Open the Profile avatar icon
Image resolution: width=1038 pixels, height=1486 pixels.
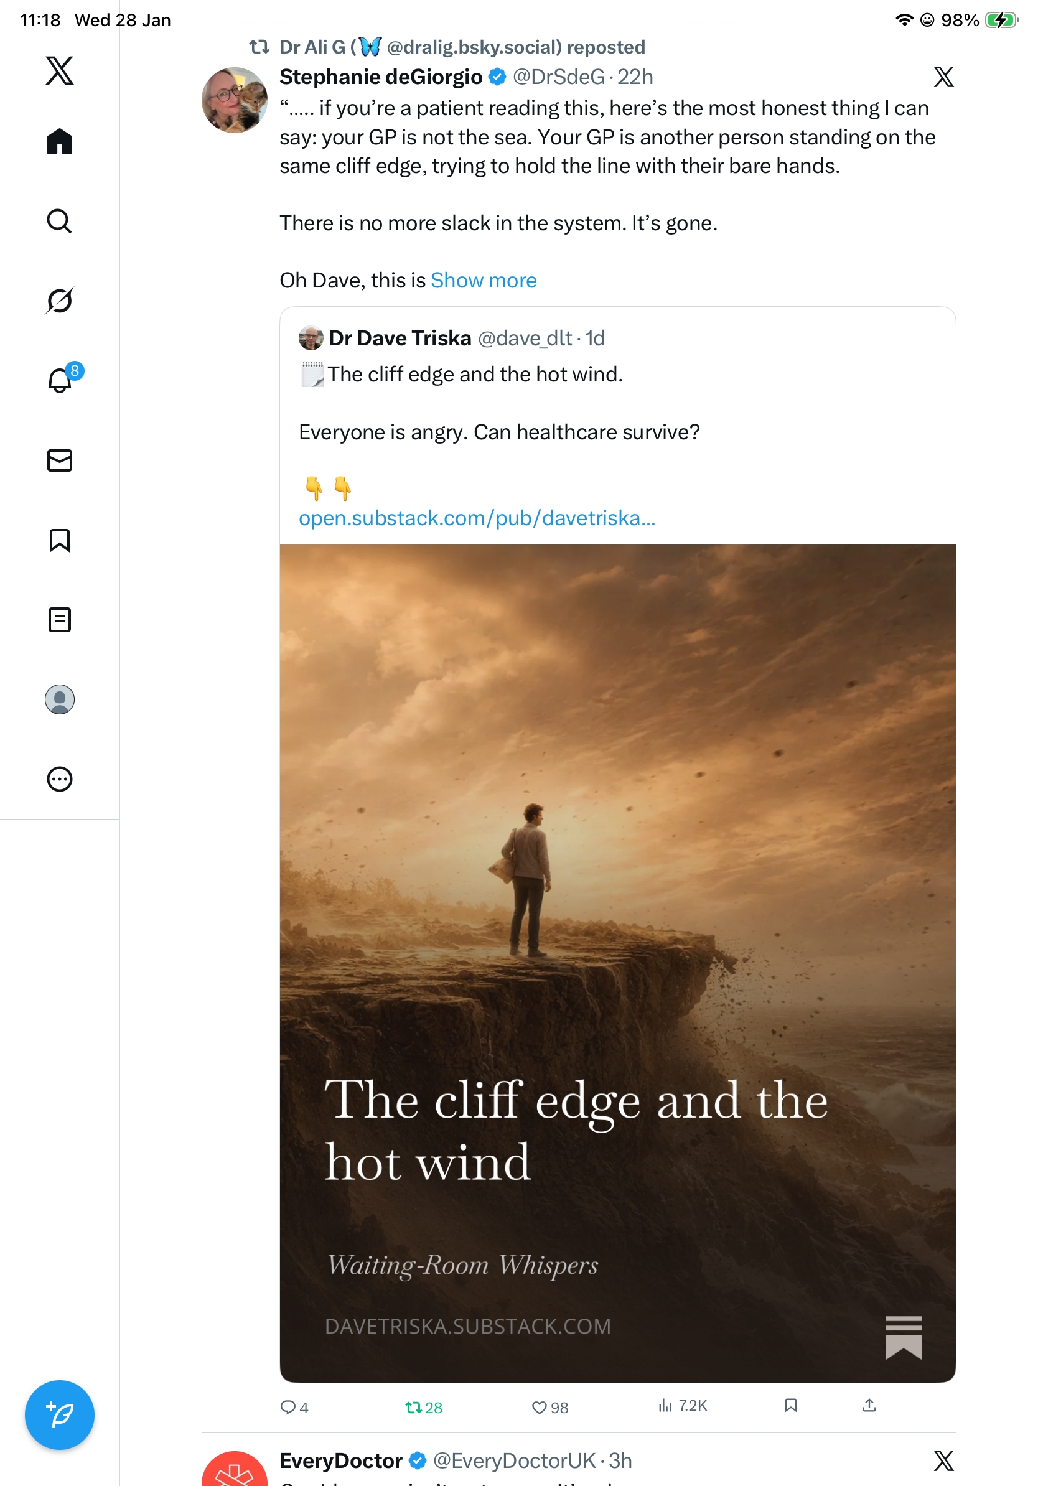pyautogui.click(x=60, y=699)
